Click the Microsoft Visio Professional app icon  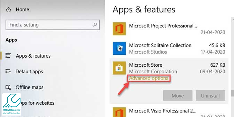click(x=119, y=112)
